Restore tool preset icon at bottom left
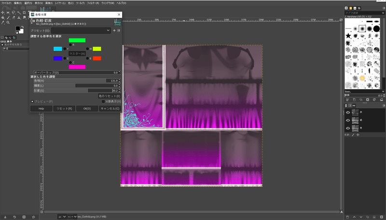 (14, 217)
